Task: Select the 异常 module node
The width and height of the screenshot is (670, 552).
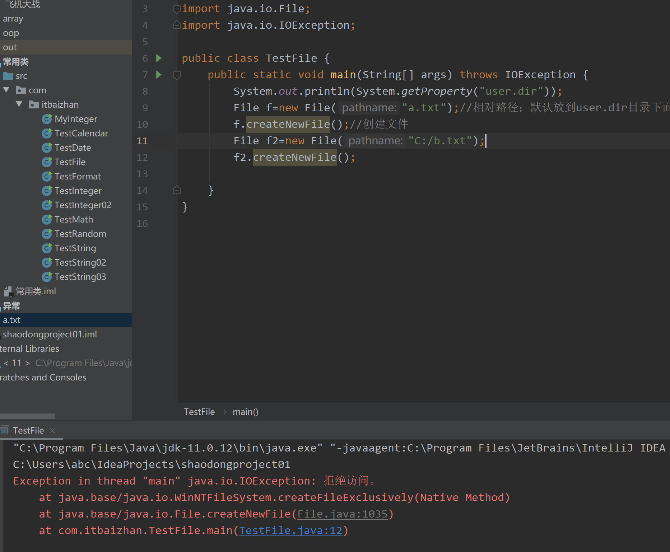Action: pyautogui.click(x=66, y=305)
